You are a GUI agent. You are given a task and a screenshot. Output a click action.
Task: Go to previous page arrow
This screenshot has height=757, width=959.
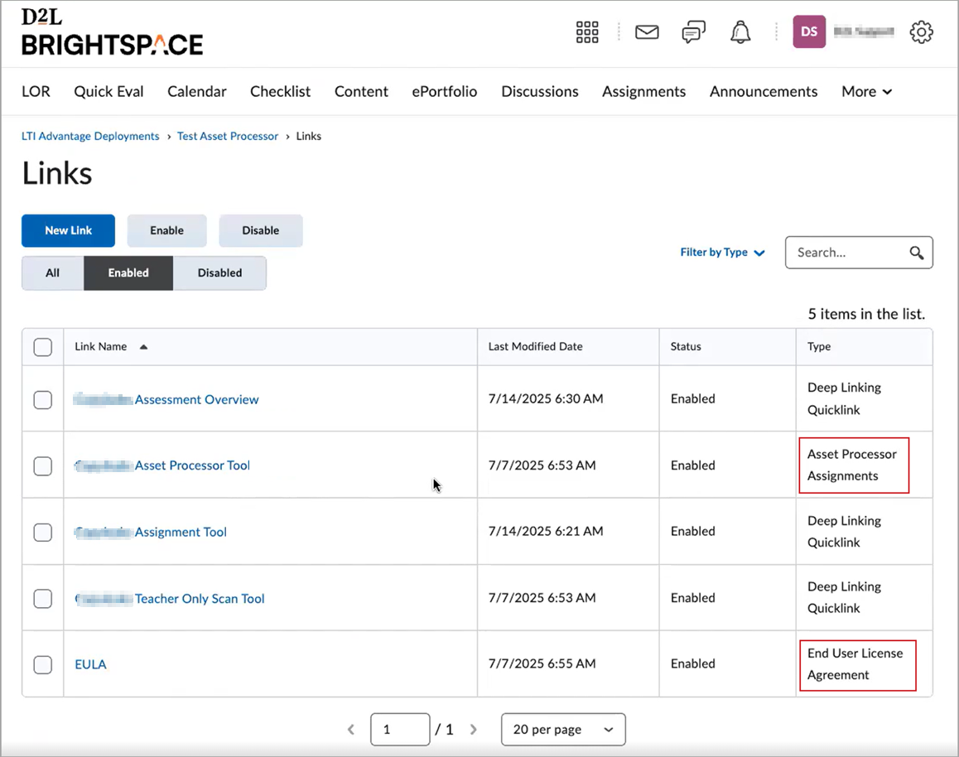[x=351, y=730]
